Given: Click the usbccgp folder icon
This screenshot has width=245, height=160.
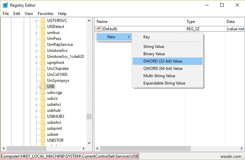Looking at the screenshot, I should point(43,92).
